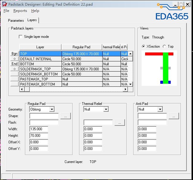Open the Reports menu
The image size is (193, 180).
(20, 11)
